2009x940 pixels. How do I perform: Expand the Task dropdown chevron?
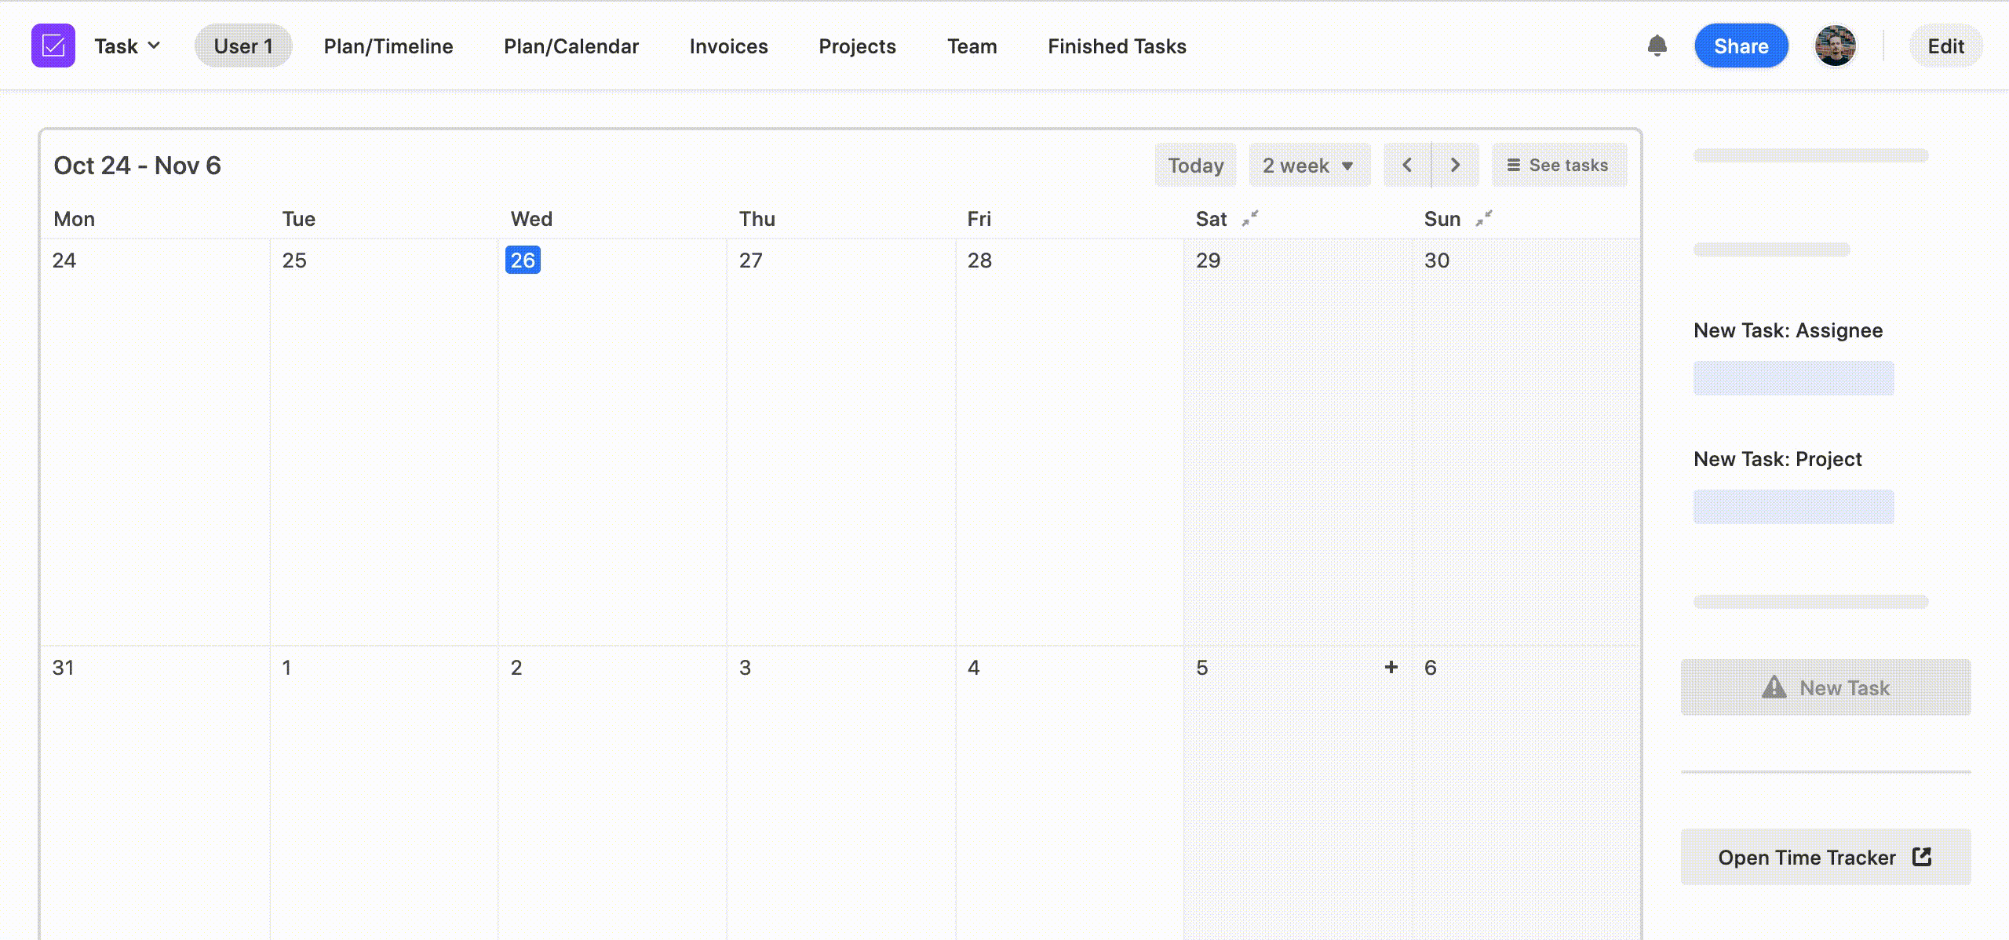tap(155, 46)
